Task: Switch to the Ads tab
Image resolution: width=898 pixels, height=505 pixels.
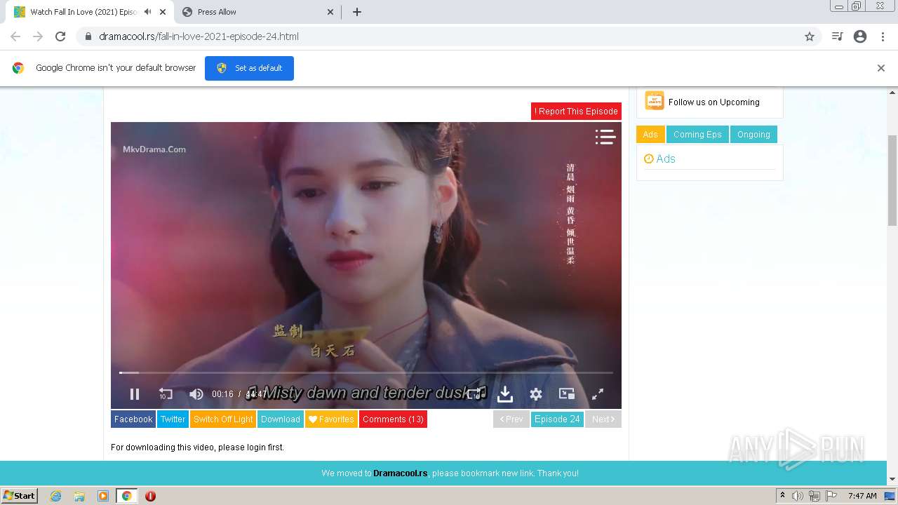Action: point(650,135)
